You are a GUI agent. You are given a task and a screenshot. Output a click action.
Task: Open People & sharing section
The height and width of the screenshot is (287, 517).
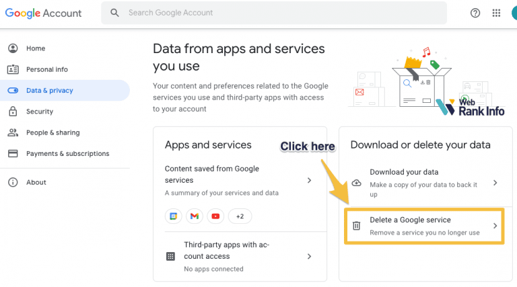tap(53, 132)
